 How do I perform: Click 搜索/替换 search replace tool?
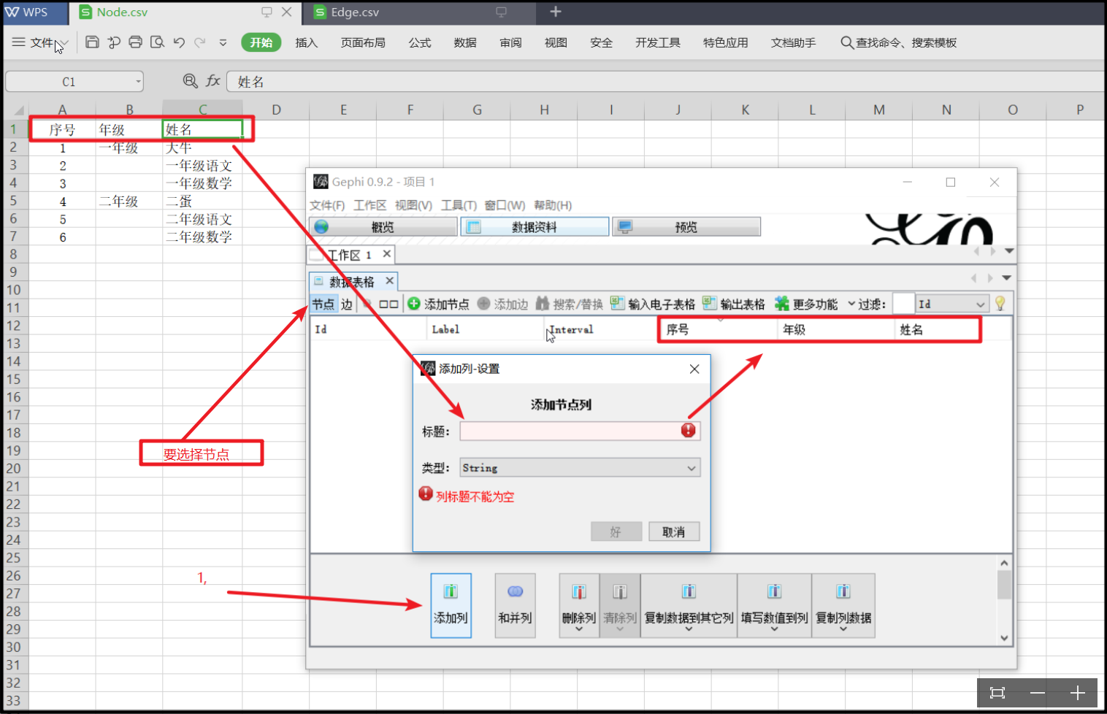pos(570,304)
